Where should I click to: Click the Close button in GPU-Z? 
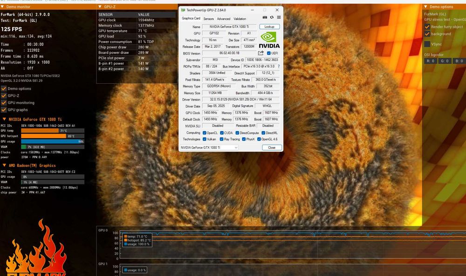pos(272,148)
